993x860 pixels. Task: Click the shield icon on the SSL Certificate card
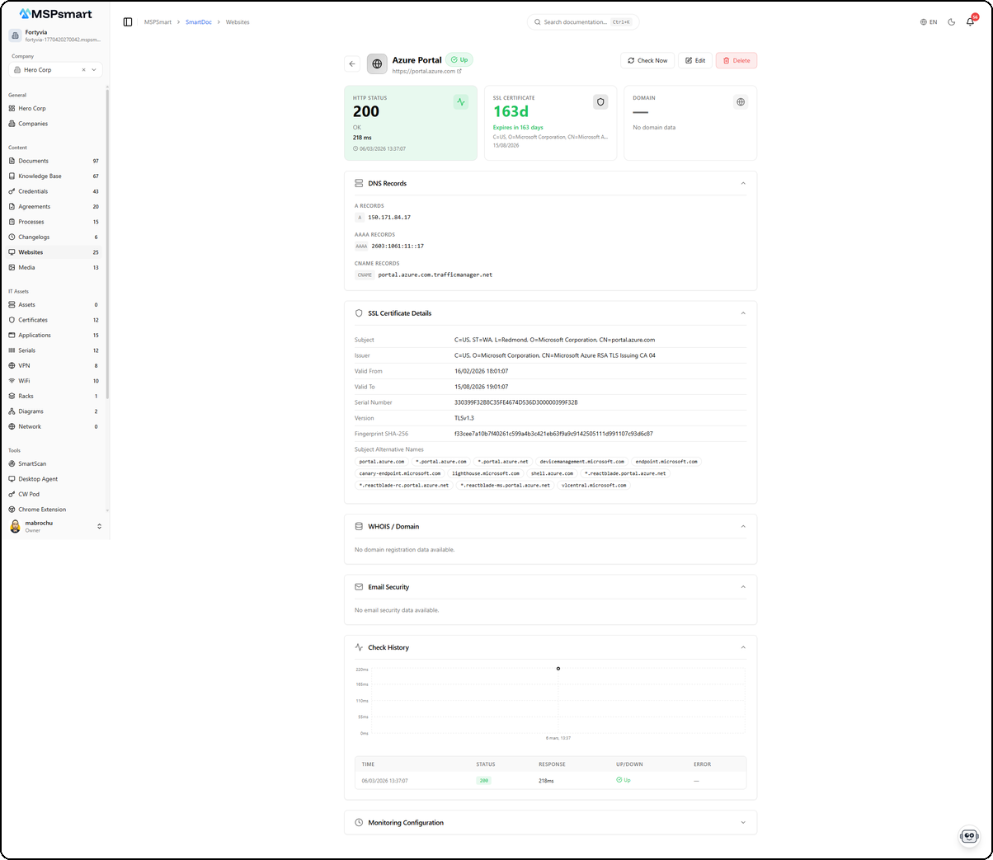[600, 101]
